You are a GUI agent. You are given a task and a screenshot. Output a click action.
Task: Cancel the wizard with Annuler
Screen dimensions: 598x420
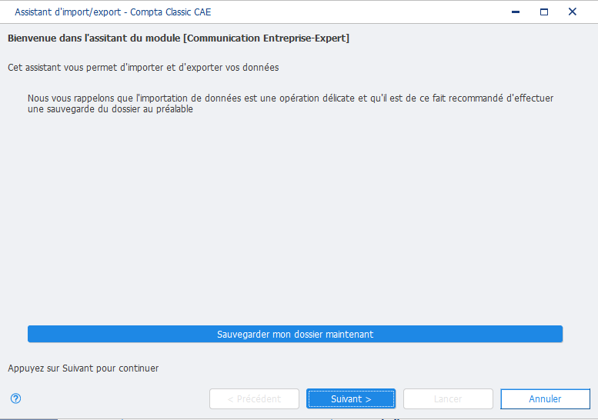[x=545, y=398]
